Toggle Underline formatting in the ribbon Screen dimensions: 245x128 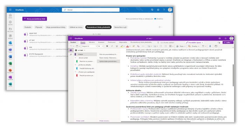click(117, 46)
